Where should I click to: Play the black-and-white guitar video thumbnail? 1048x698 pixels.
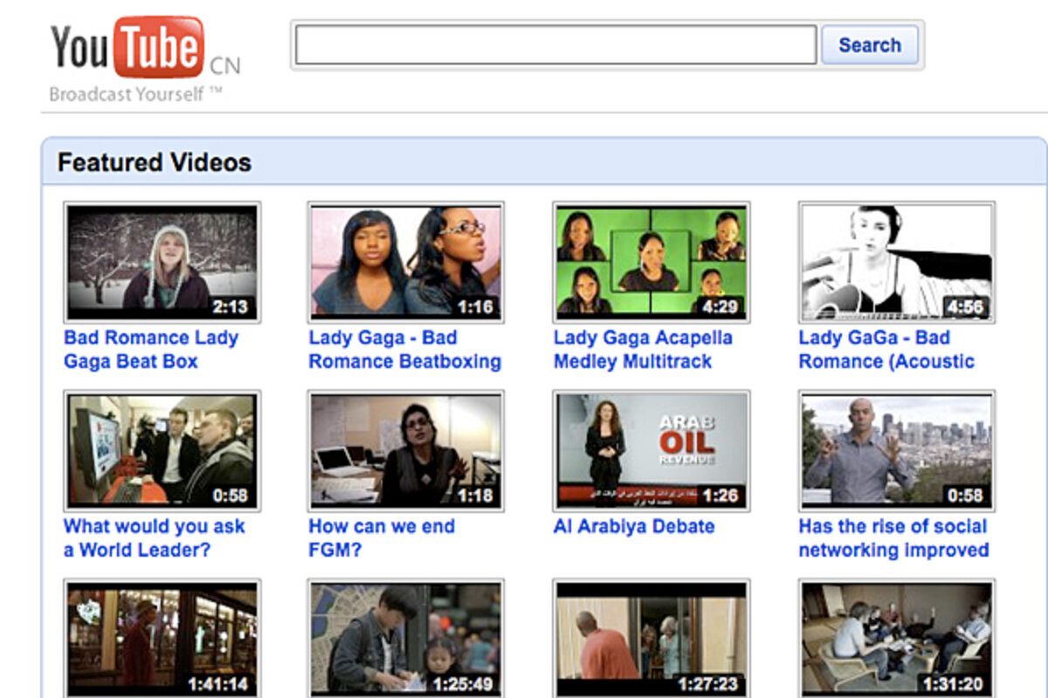[897, 263]
